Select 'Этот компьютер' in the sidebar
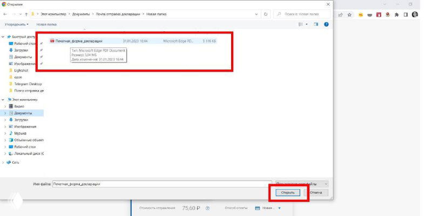This screenshot has width=432, height=216. click(24, 100)
